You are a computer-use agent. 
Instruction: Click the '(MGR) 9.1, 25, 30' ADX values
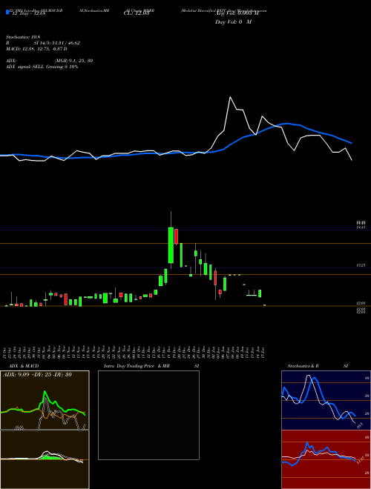[73, 61]
